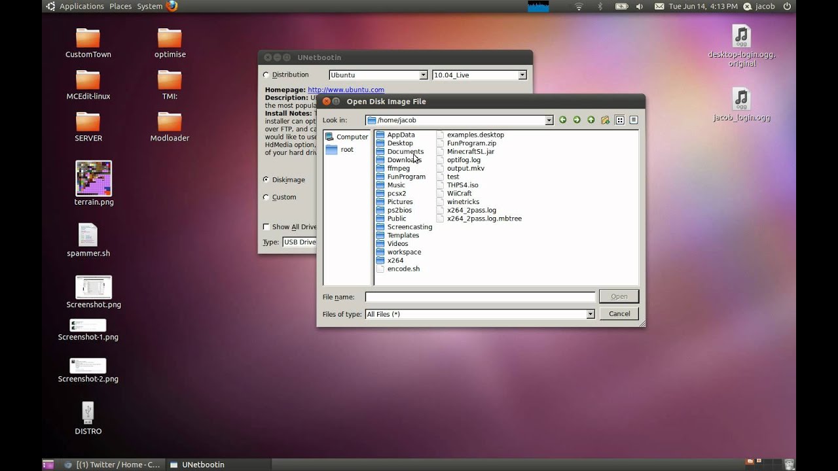838x471 pixels.
Task: Open the mail messaging indicator
Action: coord(659,6)
